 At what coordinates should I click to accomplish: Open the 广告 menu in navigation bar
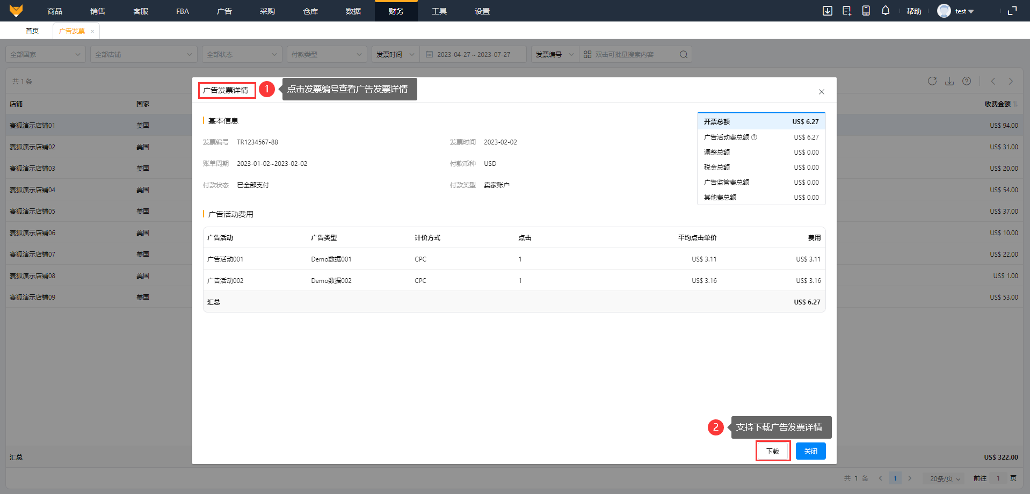224,11
